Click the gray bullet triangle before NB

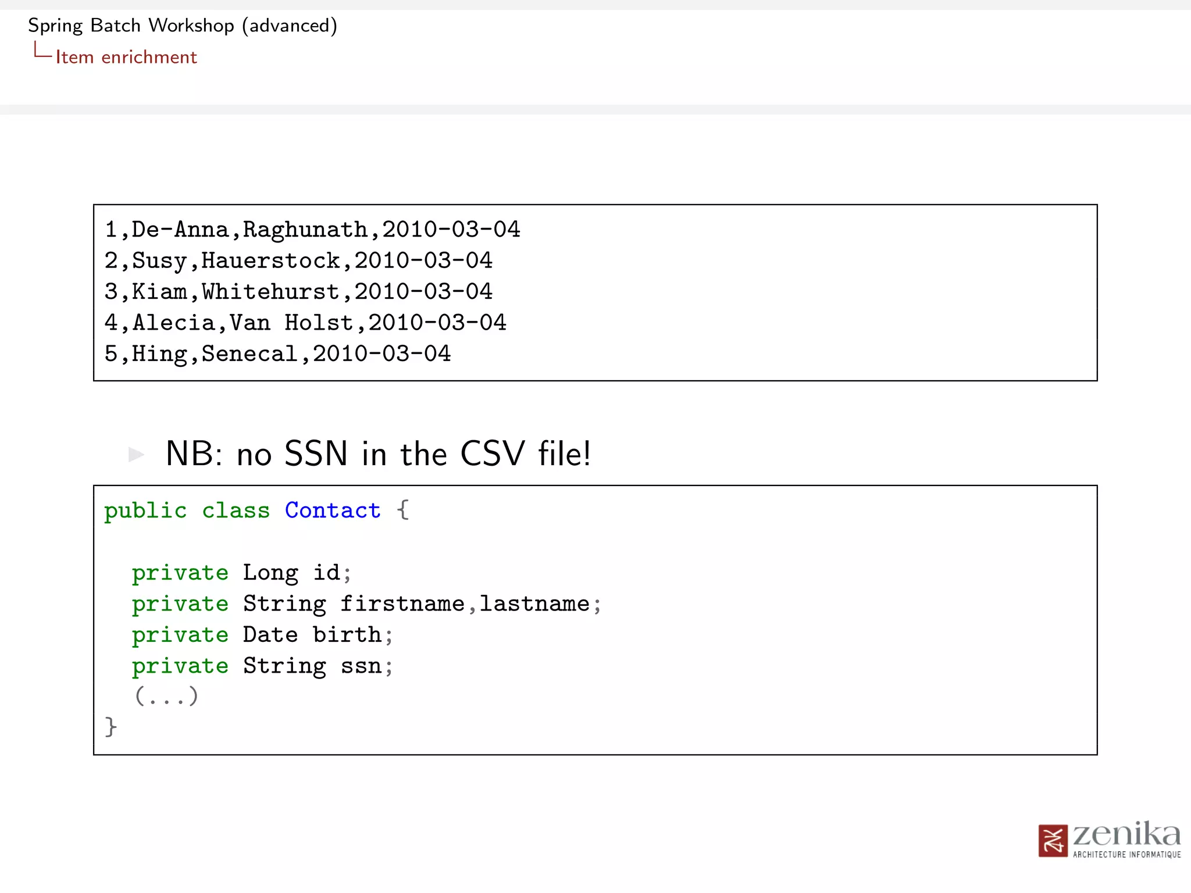click(136, 454)
